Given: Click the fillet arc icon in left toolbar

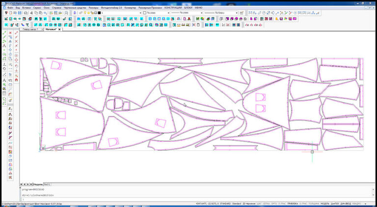Looking at the screenshot, I should (10, 94).
